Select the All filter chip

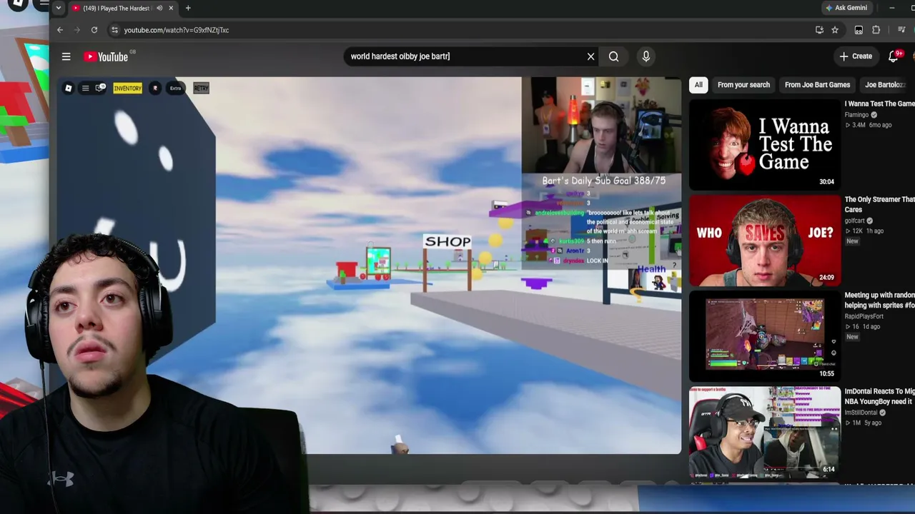pyautogui.click(x=698, y=85)
